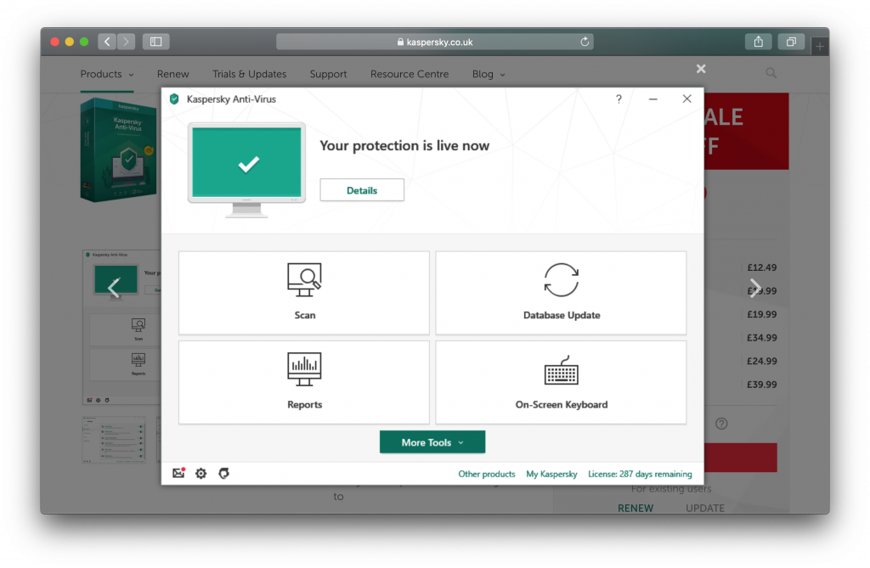Go forward in Safari history
This screenshot has width=870, height=568.
point(126,42)
